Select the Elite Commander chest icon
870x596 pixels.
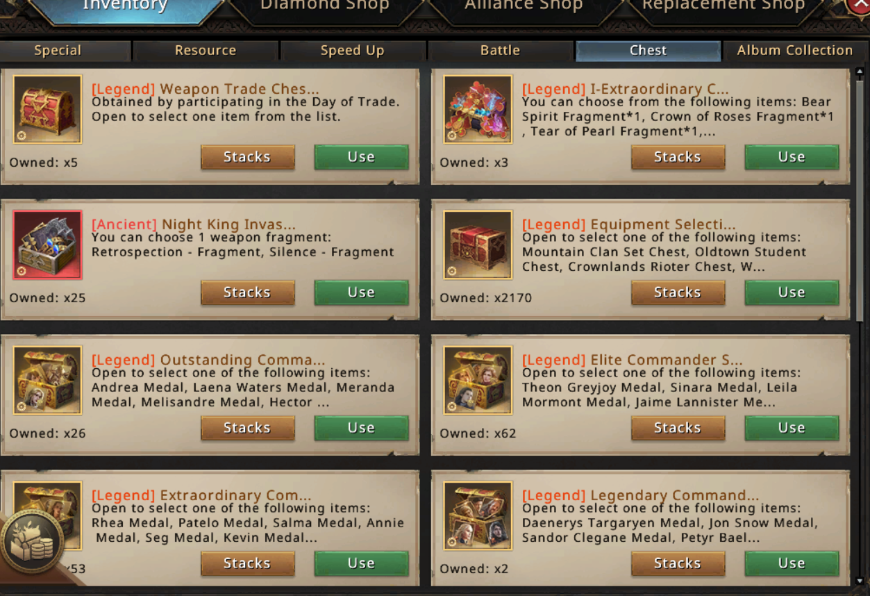pos(478,380)
